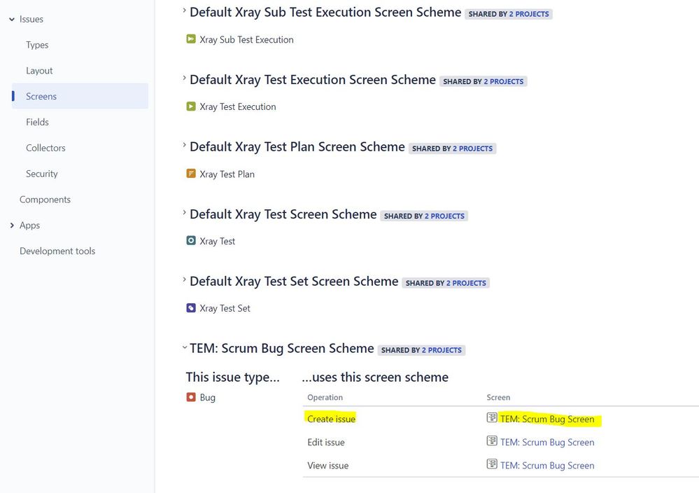Viewport: 699px width, 493px height.
Task: Open Issues section label in sidebar
Action: coord(31,19)
